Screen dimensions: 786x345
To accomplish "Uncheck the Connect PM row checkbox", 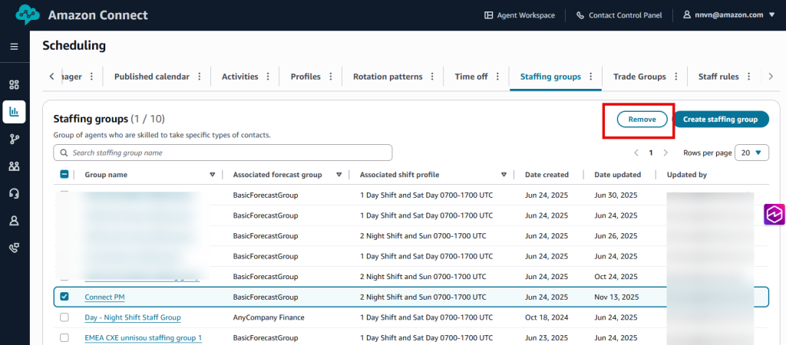I will [64, 297].
